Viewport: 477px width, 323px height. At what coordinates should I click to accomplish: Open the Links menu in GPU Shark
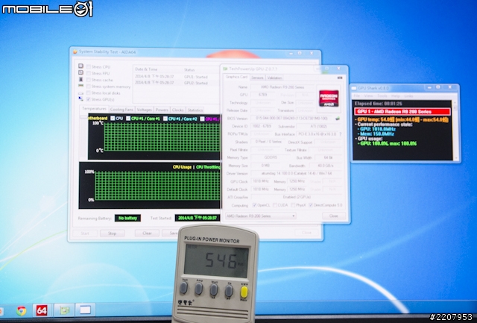(x=409, y=96)
